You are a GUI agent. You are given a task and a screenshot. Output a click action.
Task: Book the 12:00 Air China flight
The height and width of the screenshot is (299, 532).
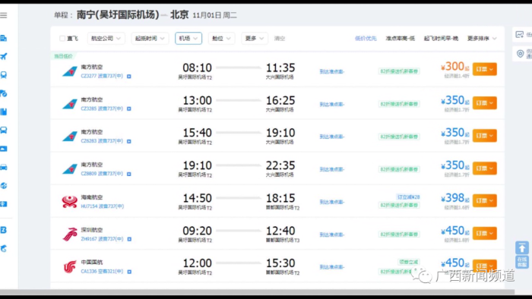click(485, 266)
